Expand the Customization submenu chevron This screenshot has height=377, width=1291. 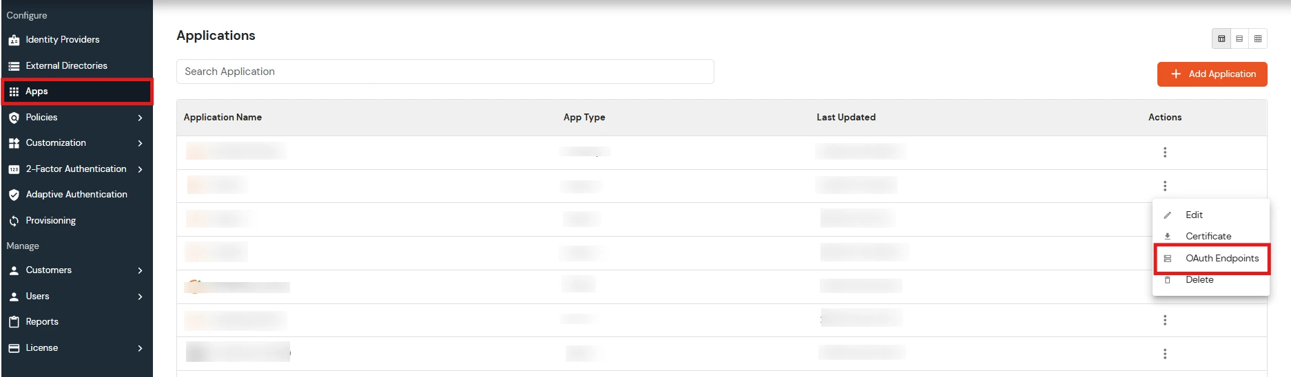tap(140, 143)
